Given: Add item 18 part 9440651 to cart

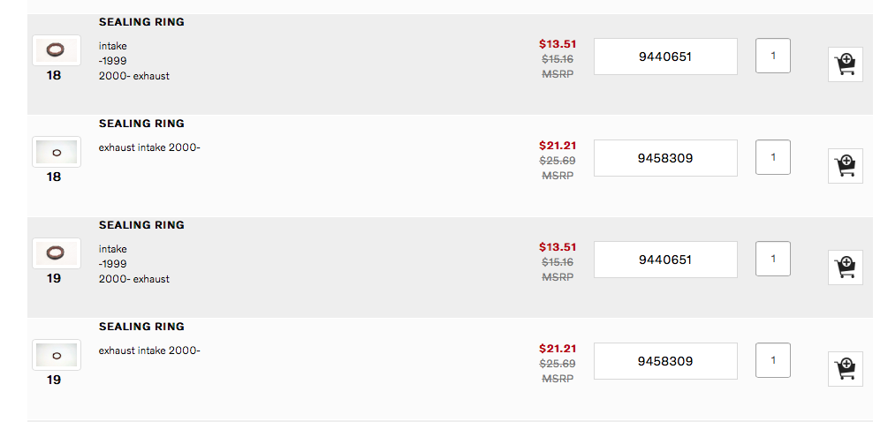Looking at the screenshot, I should coord(846,64).
